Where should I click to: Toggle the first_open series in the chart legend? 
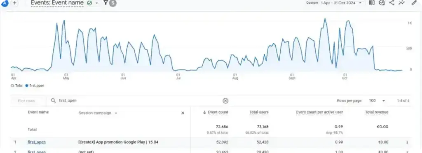tap(35, 86)
